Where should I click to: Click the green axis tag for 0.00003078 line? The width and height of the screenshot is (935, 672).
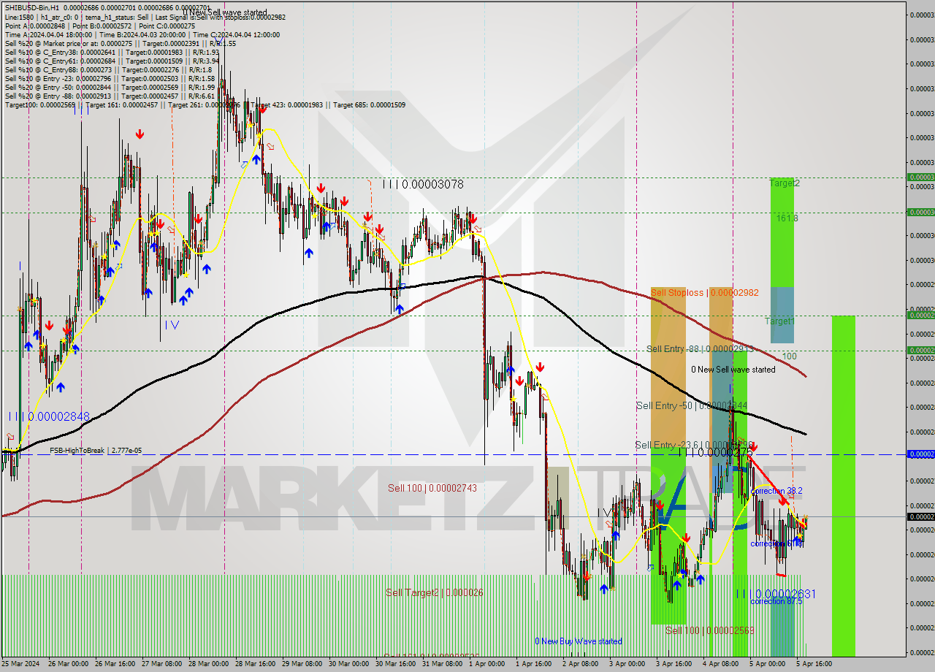click(920, 177)
